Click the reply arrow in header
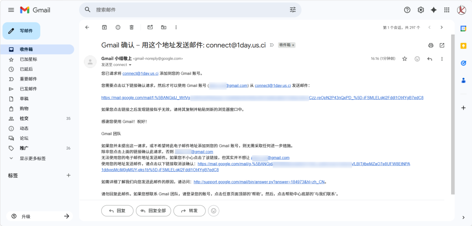The width and height of the screenshot is (472, 226). (x=430, y=59)
